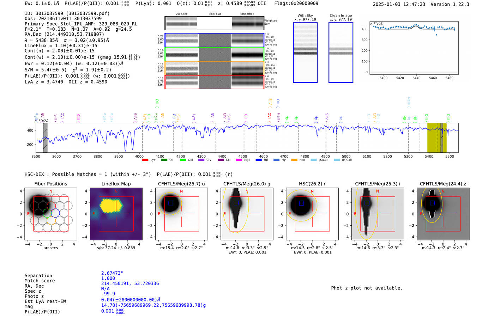Click the Lyα red legend swatch
Viewport: 494px width, 336px height.
pos(145,160)
